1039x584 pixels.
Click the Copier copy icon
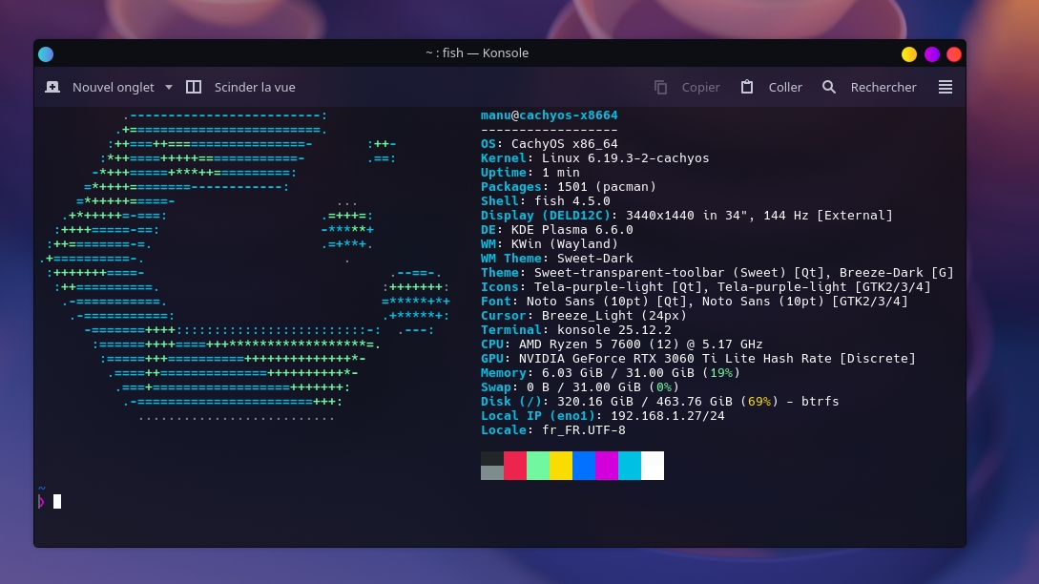(x=660, y=87)
